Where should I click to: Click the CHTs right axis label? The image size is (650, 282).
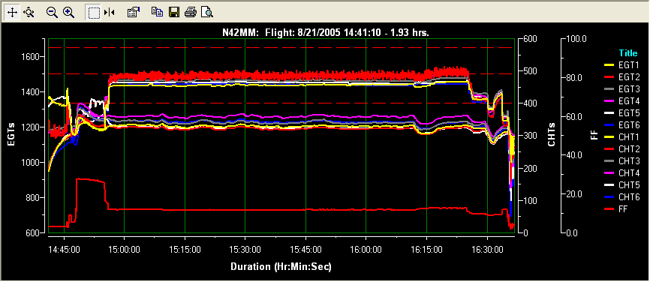[x=552, y=134]
